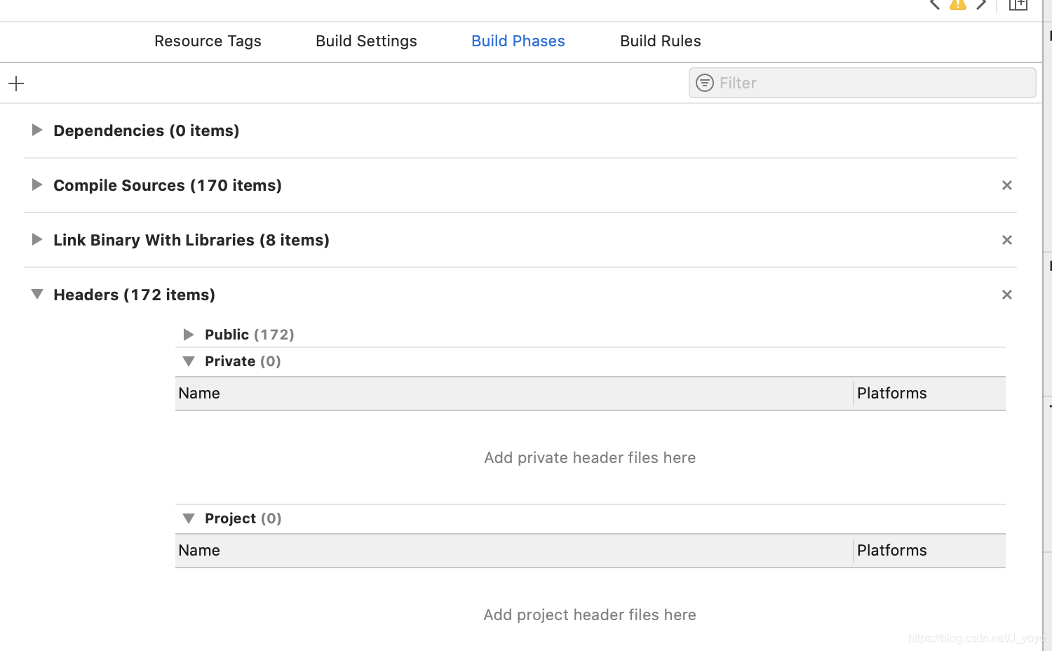Click Name column header in Project table

(514, 551)
